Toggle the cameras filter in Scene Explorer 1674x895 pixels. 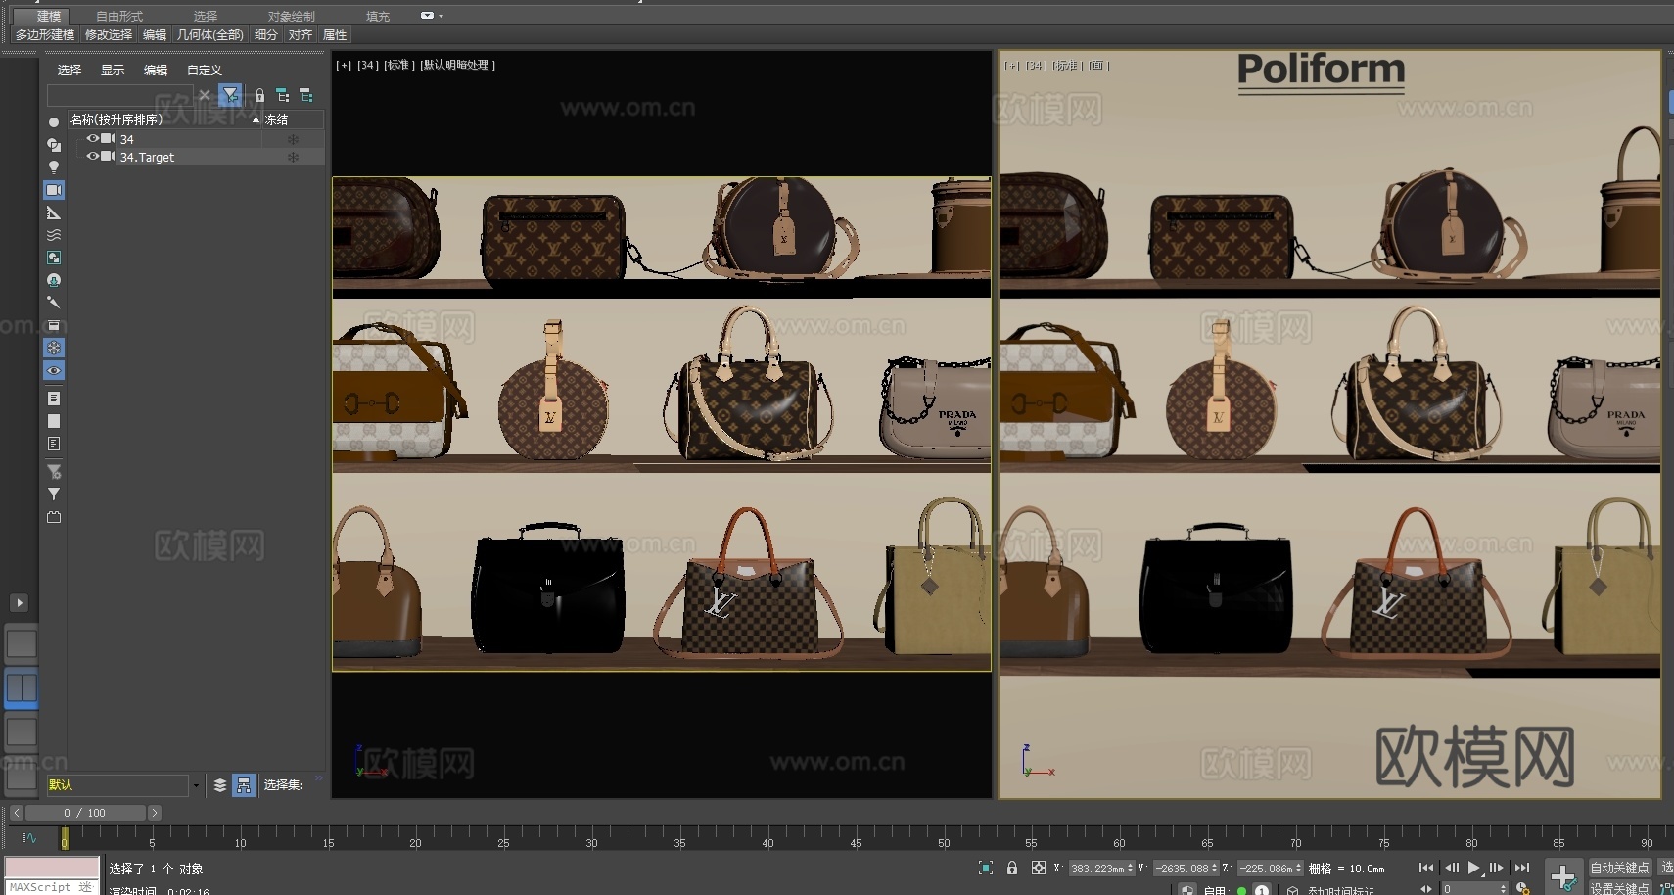[x=54, y=190]
